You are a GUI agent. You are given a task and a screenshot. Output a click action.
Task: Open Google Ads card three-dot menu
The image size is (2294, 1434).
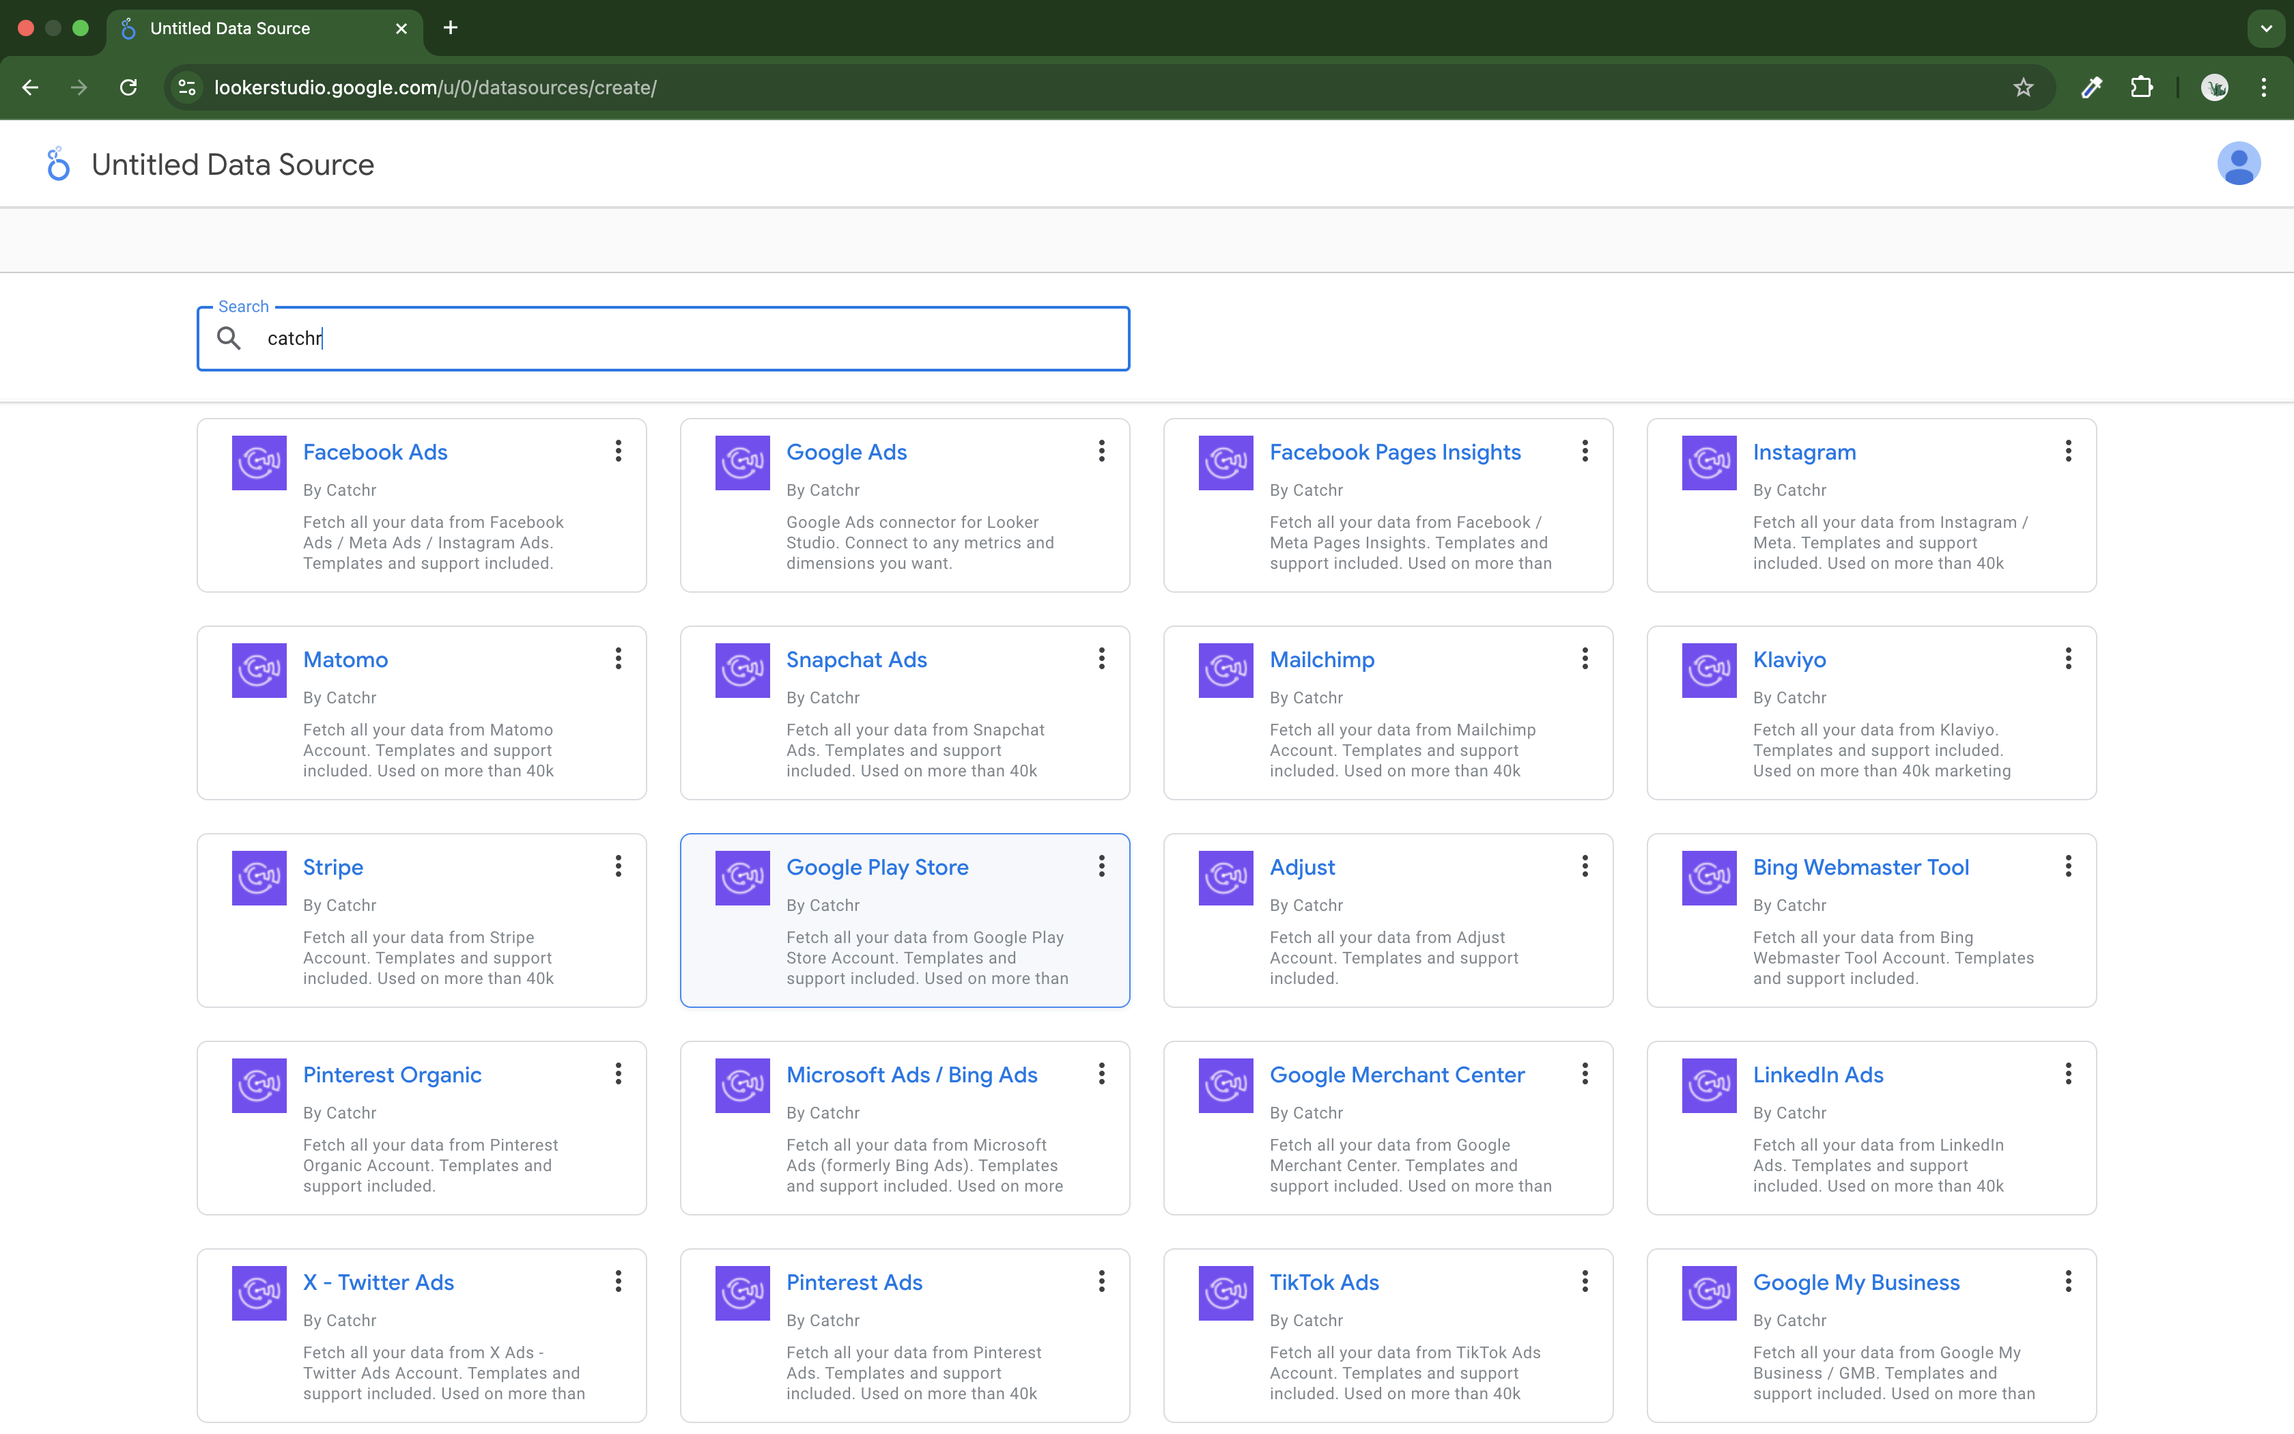pyautogui.click(x=1101, y=451)
